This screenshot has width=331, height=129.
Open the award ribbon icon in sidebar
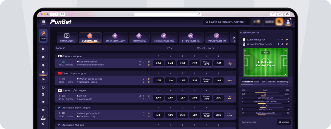[43, 124]
